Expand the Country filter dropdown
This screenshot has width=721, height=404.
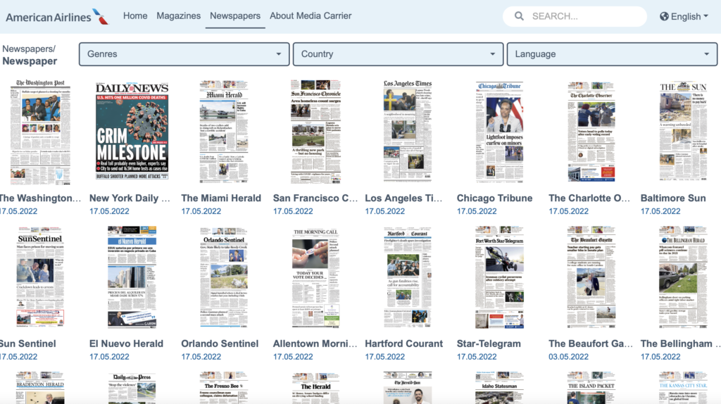[398, 54]
